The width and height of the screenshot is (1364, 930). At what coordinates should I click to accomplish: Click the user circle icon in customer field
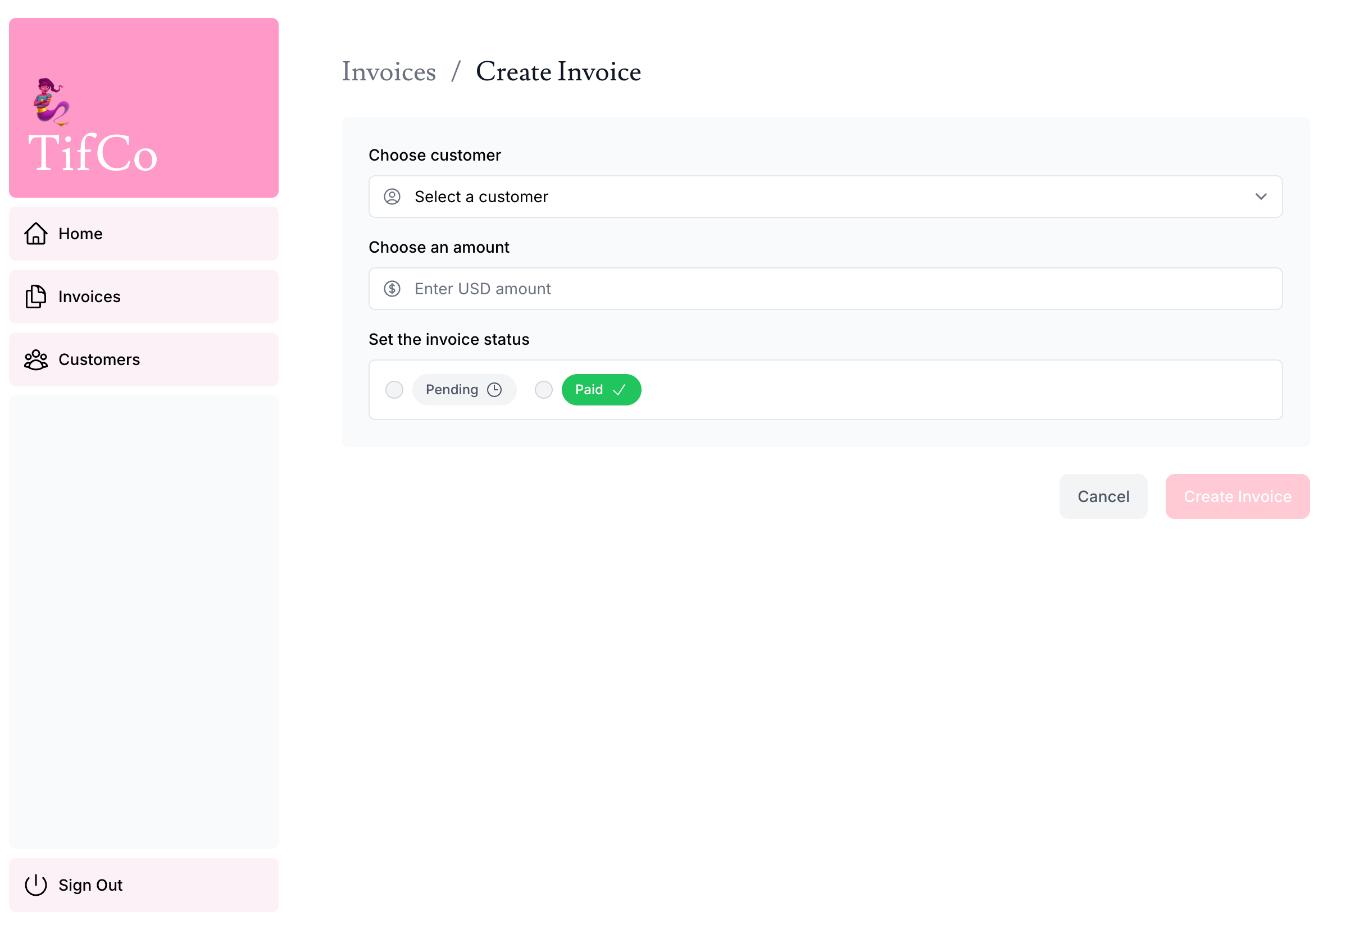(x=392, y=197)
